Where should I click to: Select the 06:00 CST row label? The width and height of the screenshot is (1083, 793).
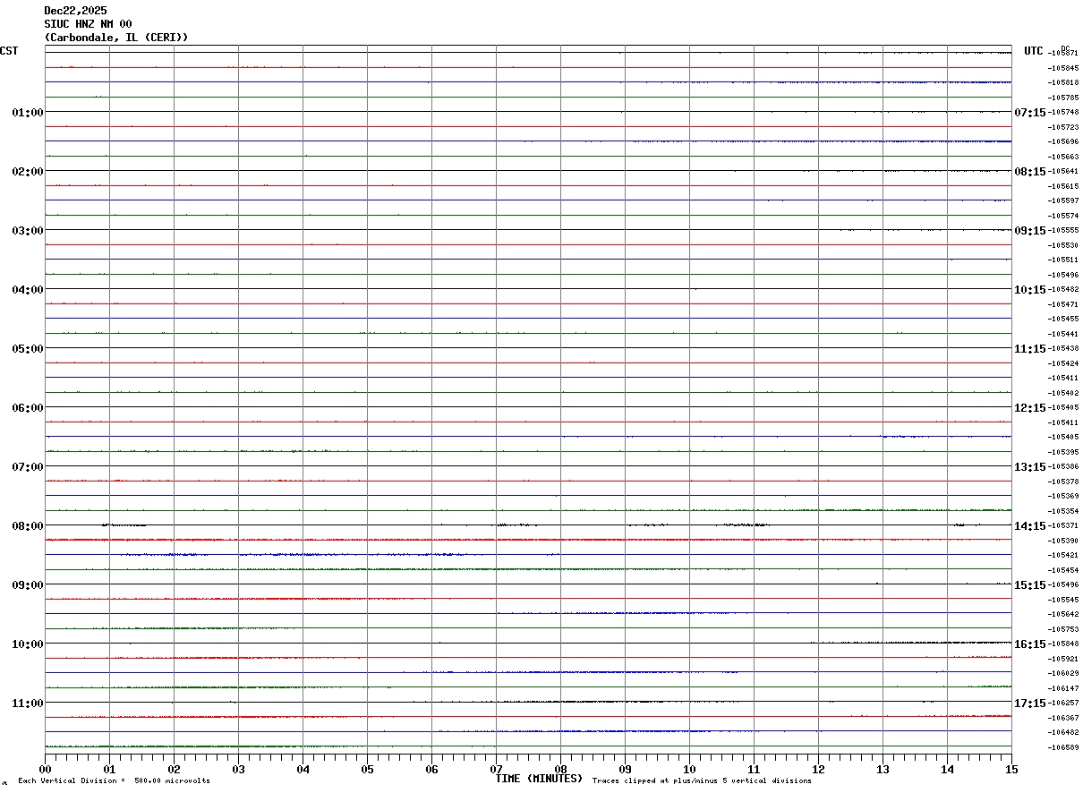(x=28, y=407)
